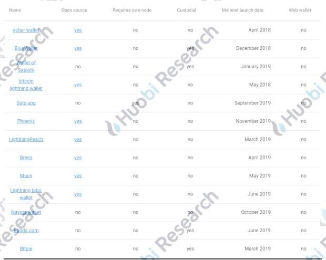Select the 'January 2019' launch date cell
Image resolution: width=326 pixels, height=260 pixels.
pyautogui.click(x=256, y=67)
